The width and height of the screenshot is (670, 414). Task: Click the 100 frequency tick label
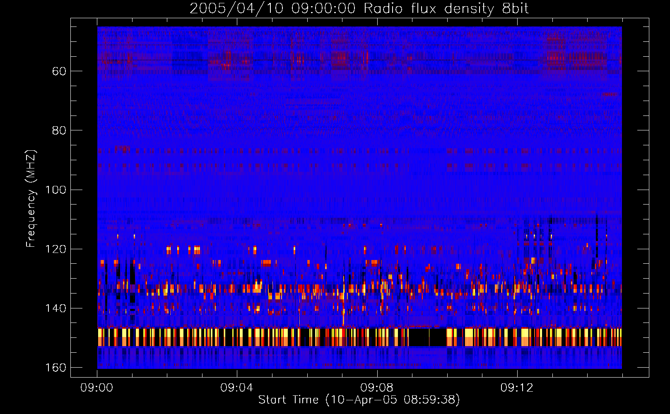56,190
